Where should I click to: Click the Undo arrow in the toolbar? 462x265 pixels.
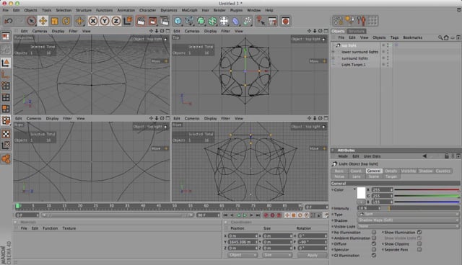(x=8, y=21)
